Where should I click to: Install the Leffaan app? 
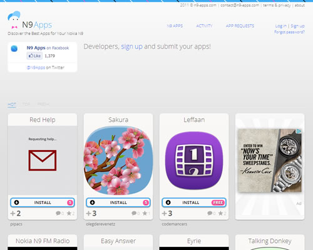[194, 202]
